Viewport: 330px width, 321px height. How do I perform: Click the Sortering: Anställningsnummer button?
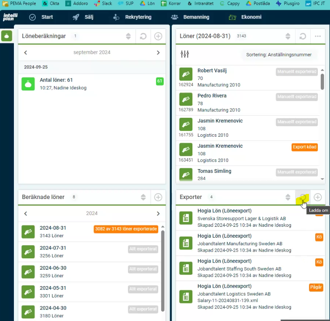278,55
